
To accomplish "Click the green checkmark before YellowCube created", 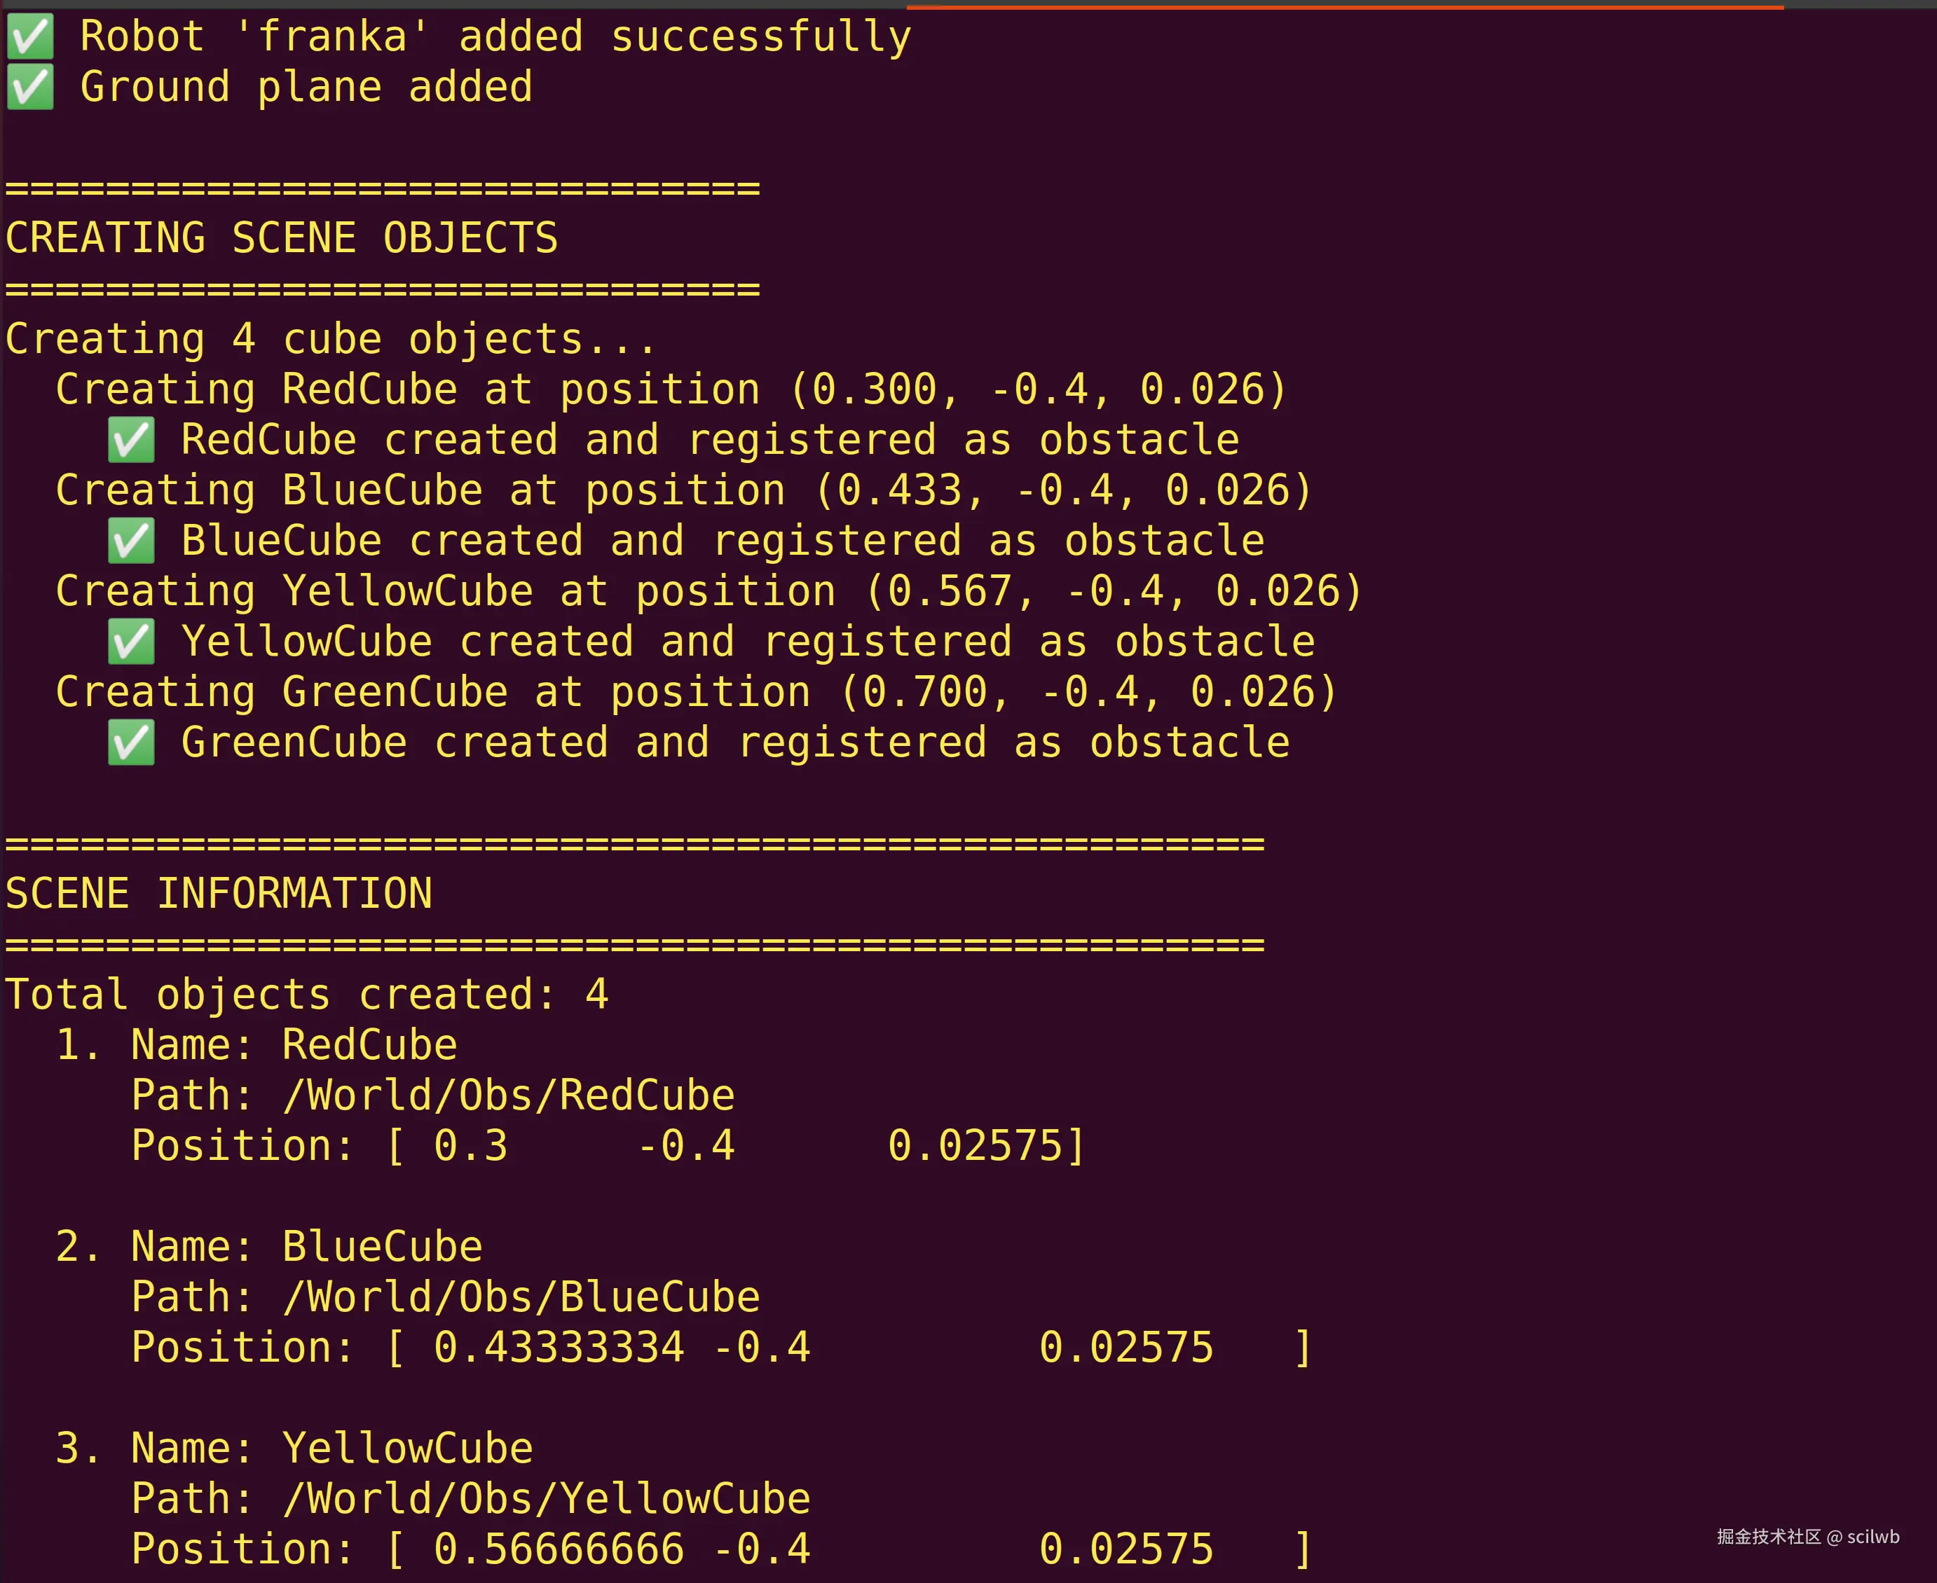I will coord(131,642).
